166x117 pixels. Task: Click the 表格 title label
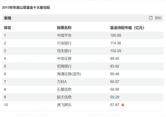pos(8,18)
